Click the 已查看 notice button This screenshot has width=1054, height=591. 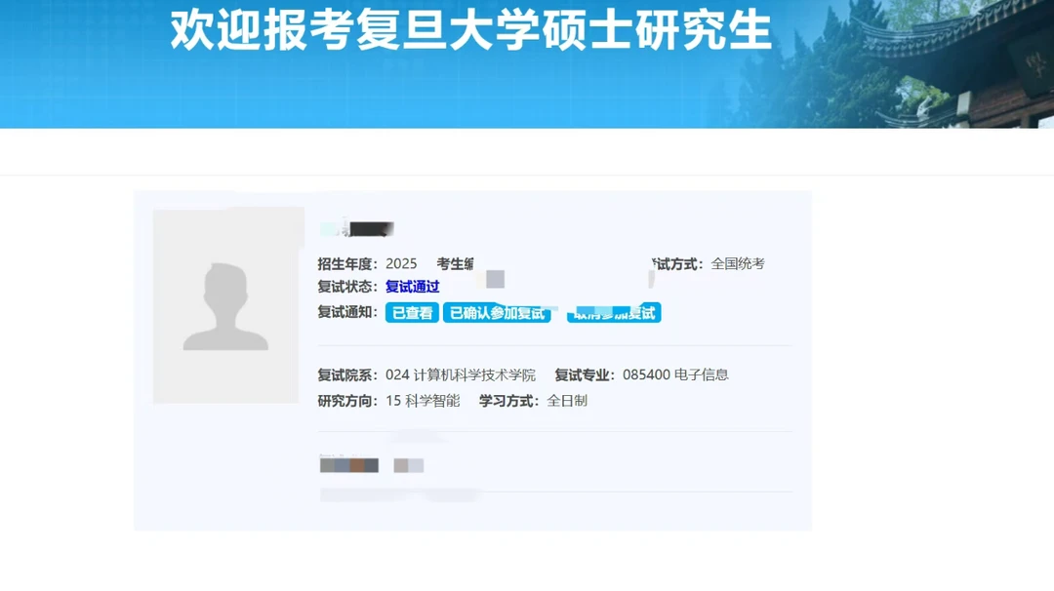(412, 313)
